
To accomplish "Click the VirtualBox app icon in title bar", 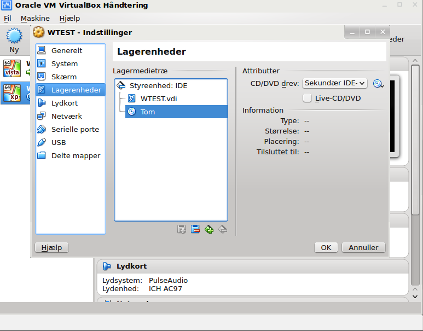I will coord(7,5).
